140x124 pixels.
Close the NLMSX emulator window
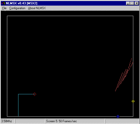(x=137, y=3)
